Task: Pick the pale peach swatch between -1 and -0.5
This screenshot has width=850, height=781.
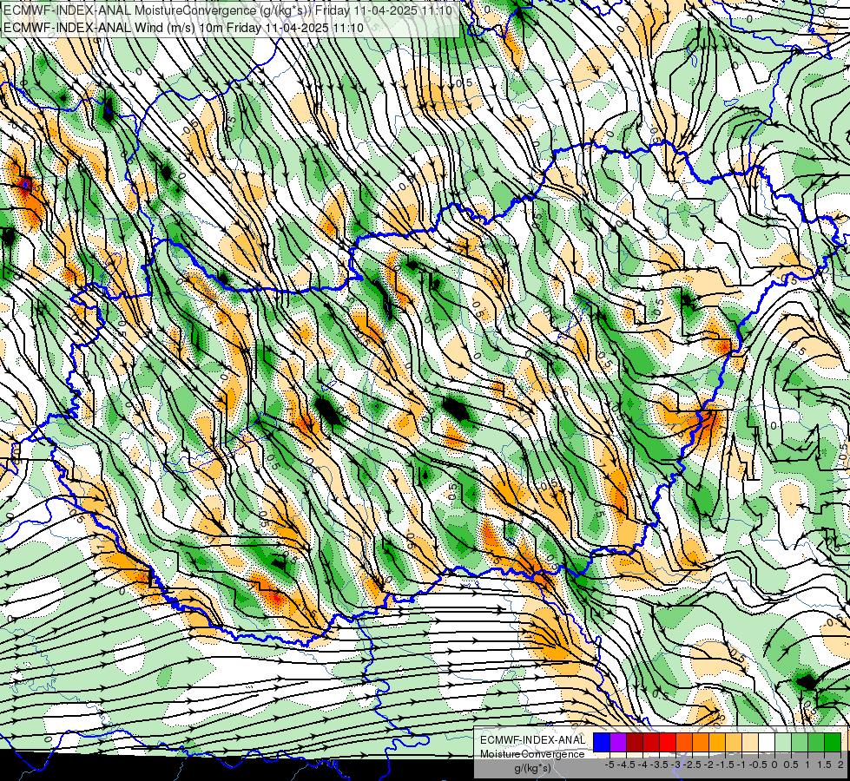Action: tap(749, 743)
